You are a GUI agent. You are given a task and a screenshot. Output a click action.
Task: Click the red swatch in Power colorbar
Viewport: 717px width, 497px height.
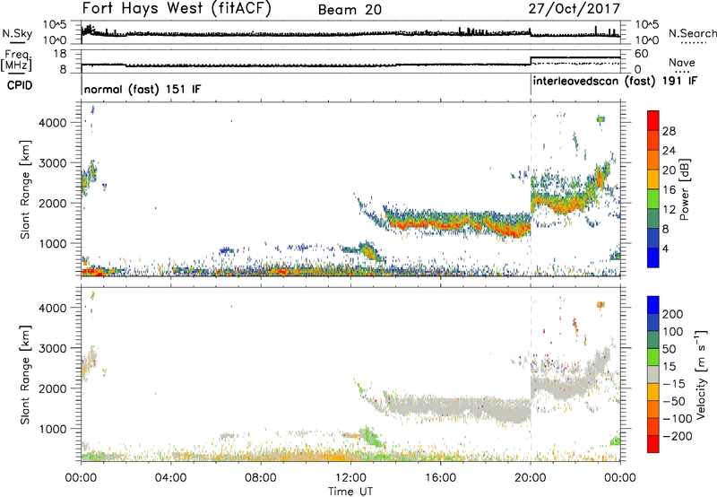pos(653,120)
